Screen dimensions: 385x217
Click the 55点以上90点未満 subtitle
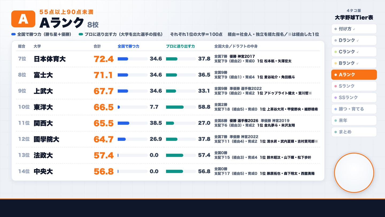(66, 12)
